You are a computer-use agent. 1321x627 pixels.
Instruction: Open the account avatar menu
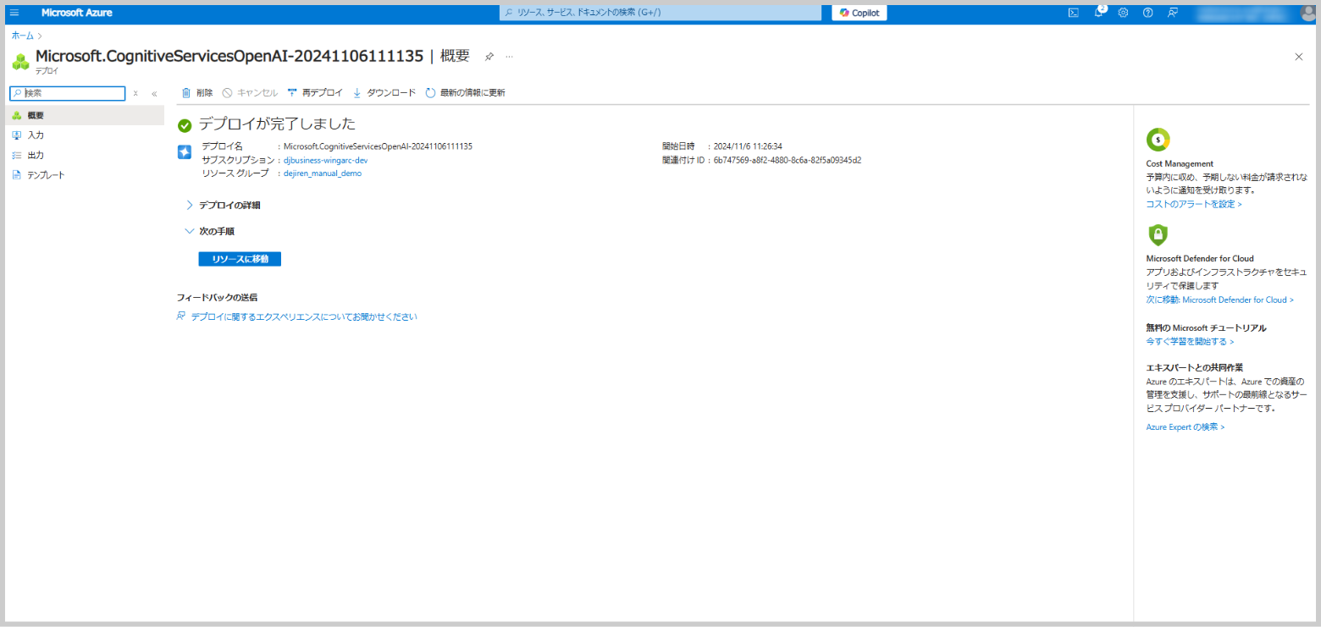click(1307, 13)
